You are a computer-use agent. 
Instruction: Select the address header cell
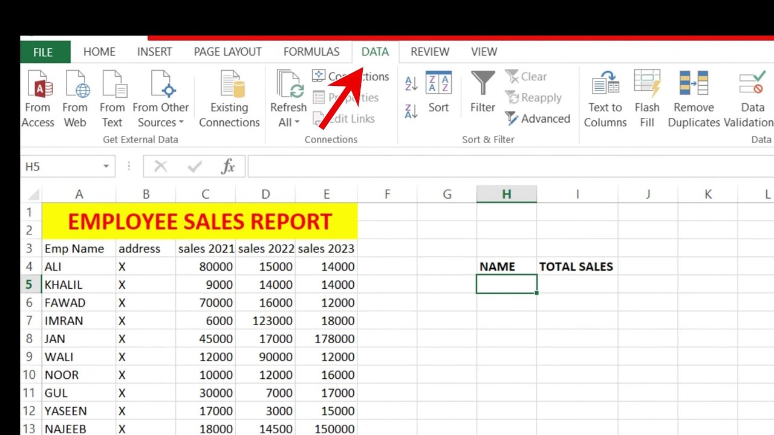[146, 249]
